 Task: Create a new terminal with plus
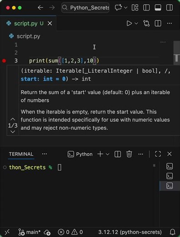pos(100,154)
